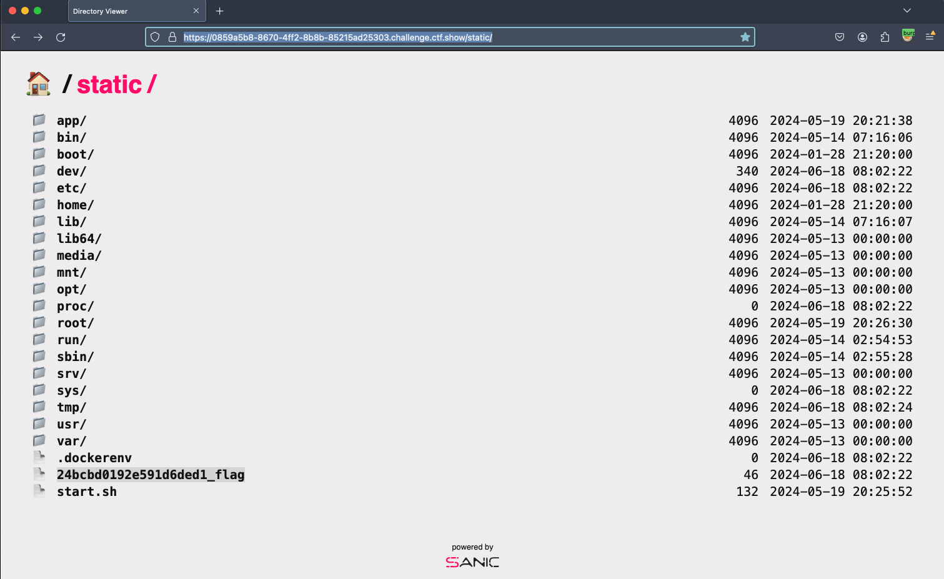Open the Pocket save icon

(840, 37)
